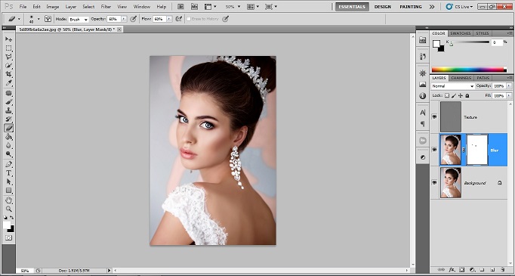Select the Hand tool
This screenshot has height=276, width=515.
(x=8, y=200)
